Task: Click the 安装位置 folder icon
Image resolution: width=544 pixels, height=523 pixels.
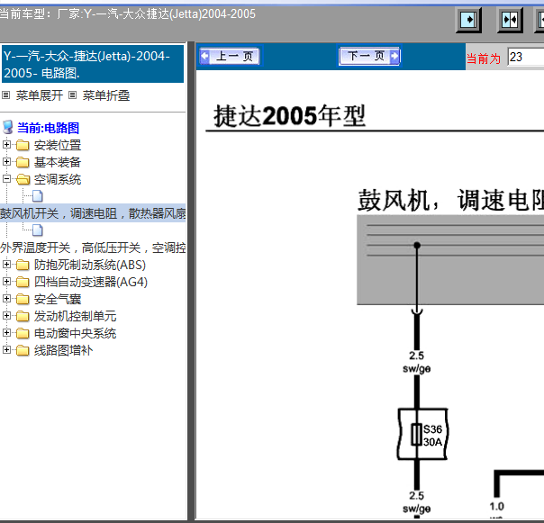Action: tap(23, 145)
